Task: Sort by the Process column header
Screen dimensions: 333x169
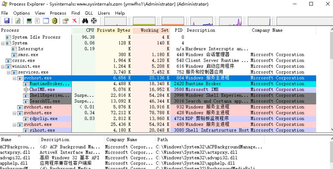Action: (36, 30)
